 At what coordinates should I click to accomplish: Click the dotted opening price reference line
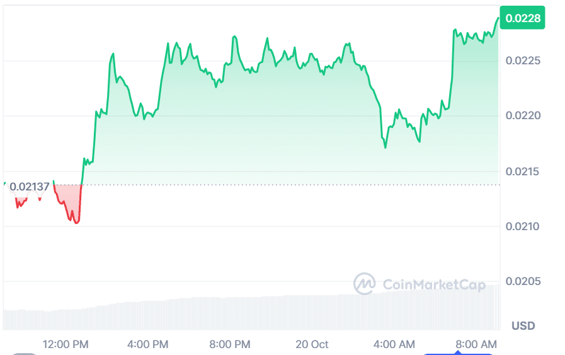pos(283,185)
